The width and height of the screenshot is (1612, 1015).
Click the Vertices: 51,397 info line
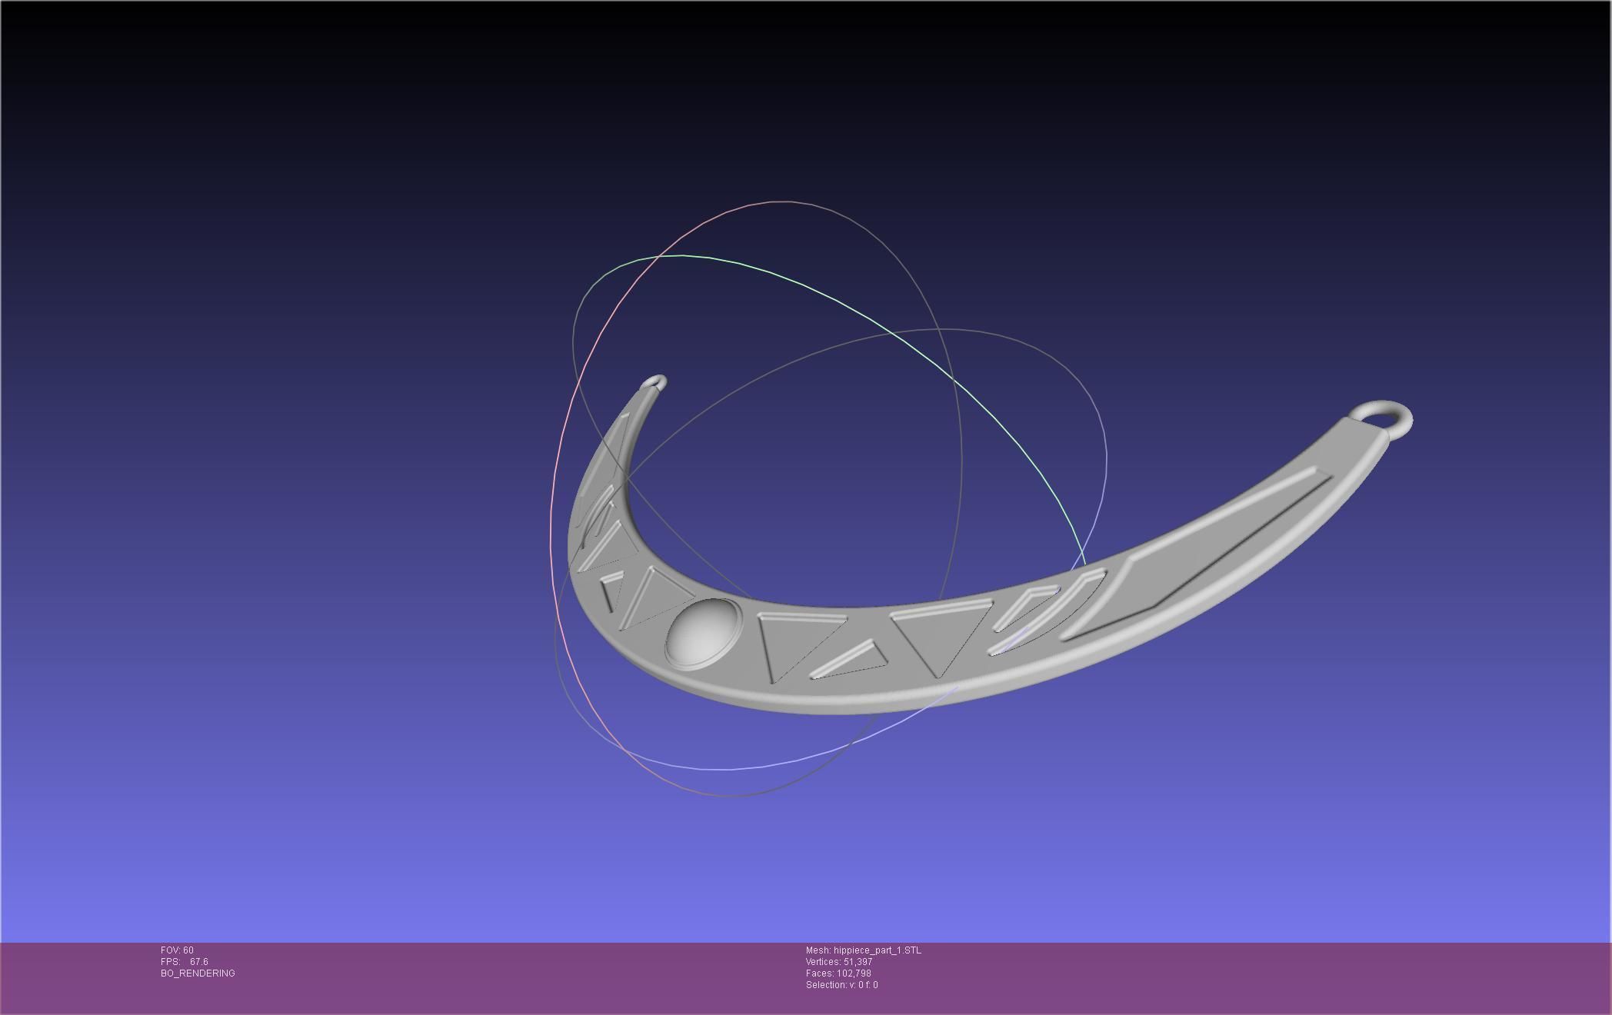838,962
